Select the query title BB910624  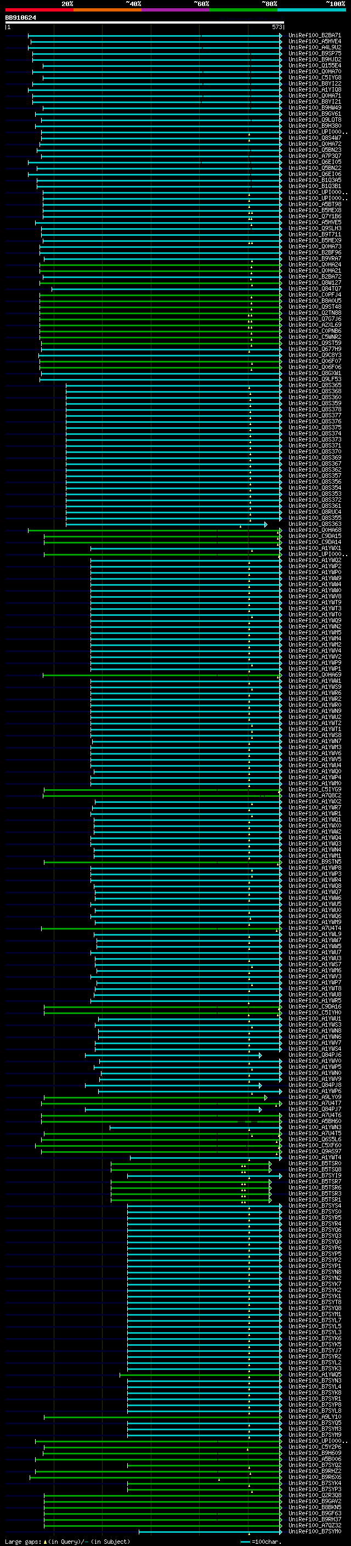tap(20, 18)
